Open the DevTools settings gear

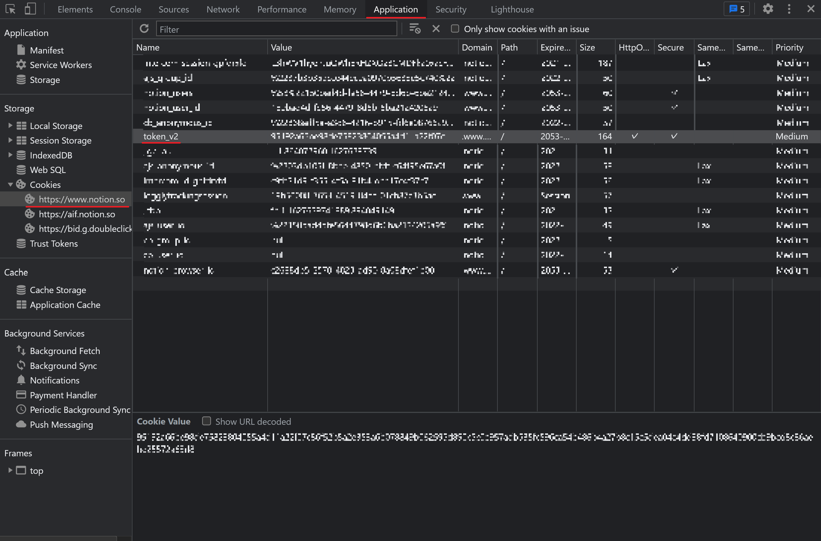(x=767, y=9)
